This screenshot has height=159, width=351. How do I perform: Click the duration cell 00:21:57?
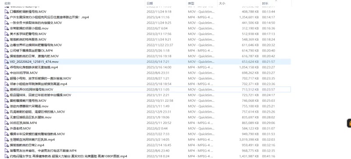click(269, 62)
